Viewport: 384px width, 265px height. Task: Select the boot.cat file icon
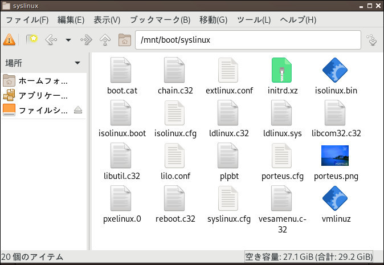tap(121, 70)
